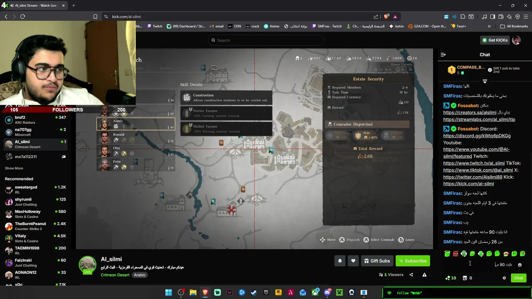The image size is (532, 299).
Task: Open the channel shop storefront icon
Action: click(465, 278)
